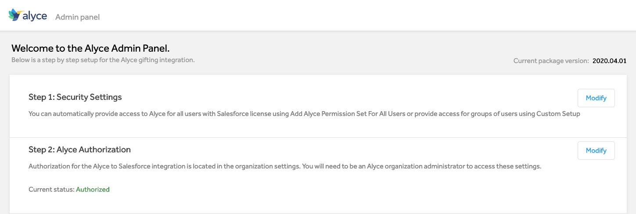Click the 2020.04.01 package version value
Screen dimensions: 636x214
coord(609,61)
